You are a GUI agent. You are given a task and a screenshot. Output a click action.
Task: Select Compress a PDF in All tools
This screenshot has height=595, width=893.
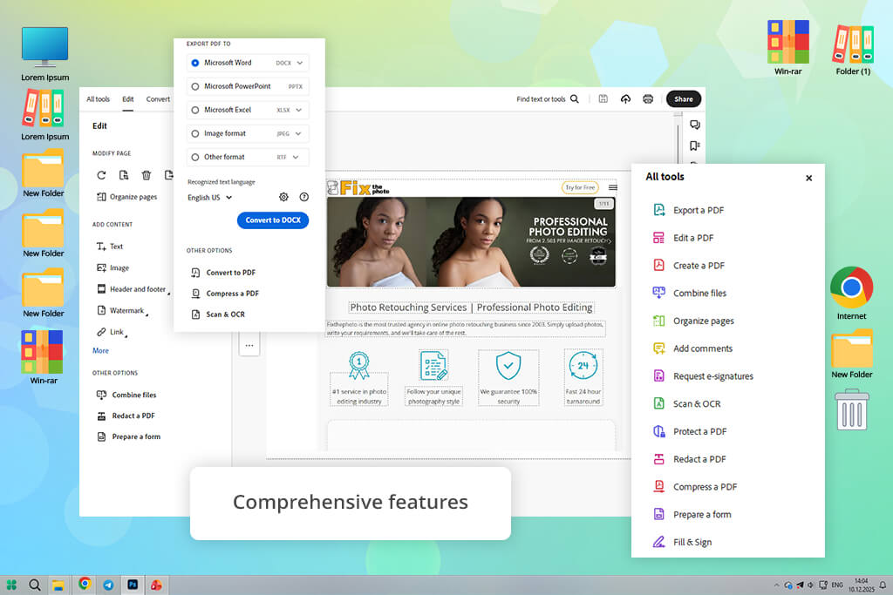695,487
